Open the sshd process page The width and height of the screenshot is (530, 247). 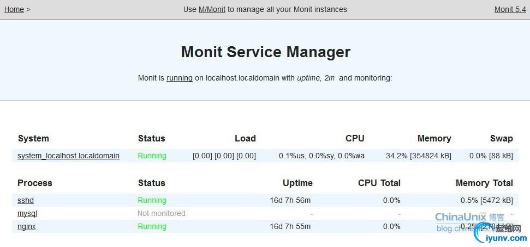[26, 200]
